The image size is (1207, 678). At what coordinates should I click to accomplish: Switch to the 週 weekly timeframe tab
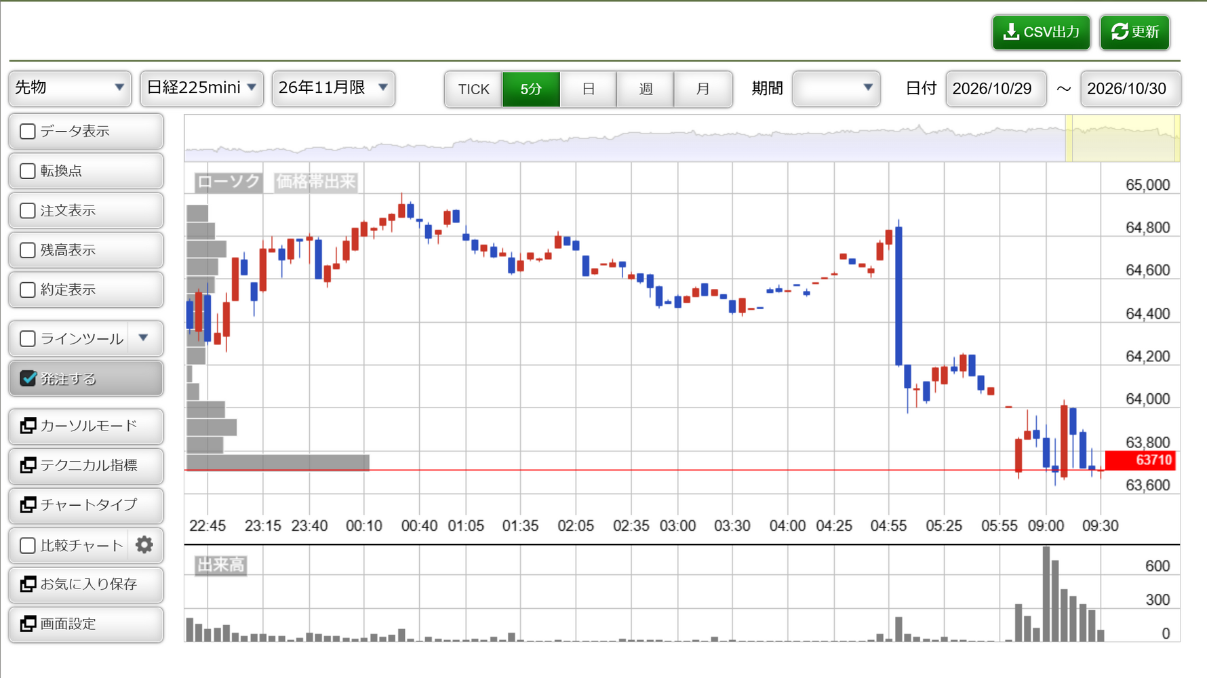[x=646, y=89]
